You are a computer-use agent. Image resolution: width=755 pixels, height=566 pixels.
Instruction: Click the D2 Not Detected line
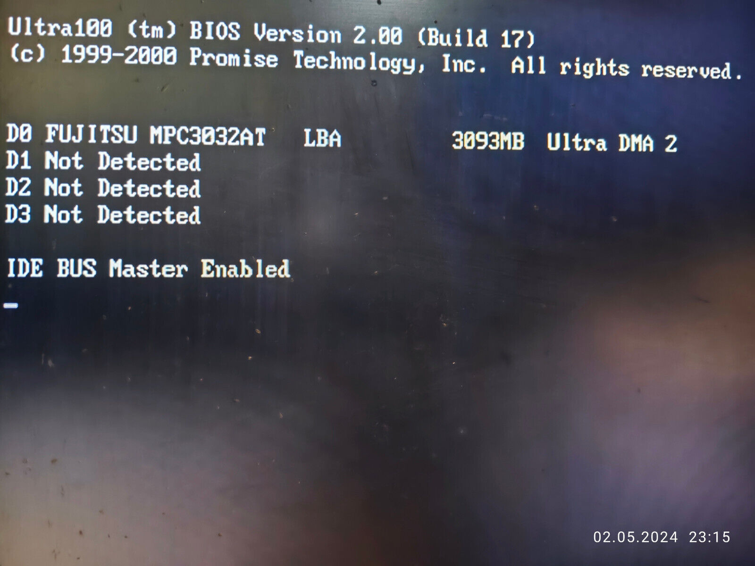click(x=103, y=188)
